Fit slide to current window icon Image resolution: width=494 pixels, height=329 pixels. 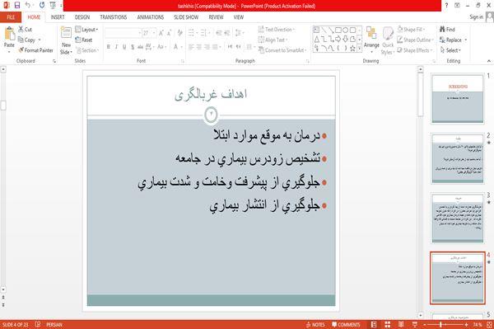point(489,324)
